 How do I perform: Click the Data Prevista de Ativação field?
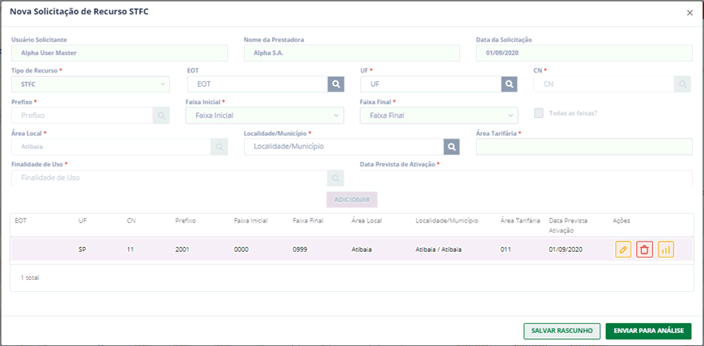[x=526, y=178]
